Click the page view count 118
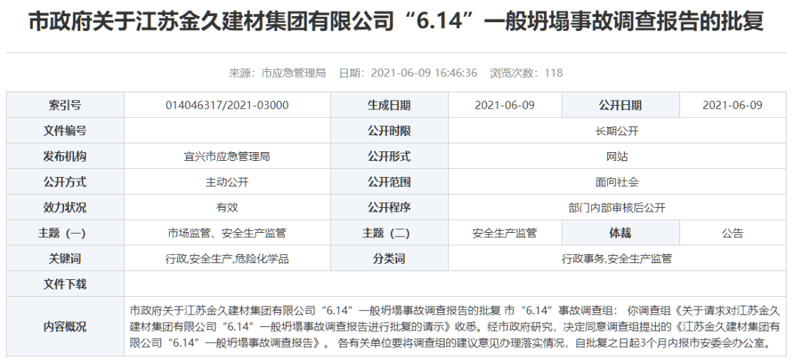 [554, 73]
